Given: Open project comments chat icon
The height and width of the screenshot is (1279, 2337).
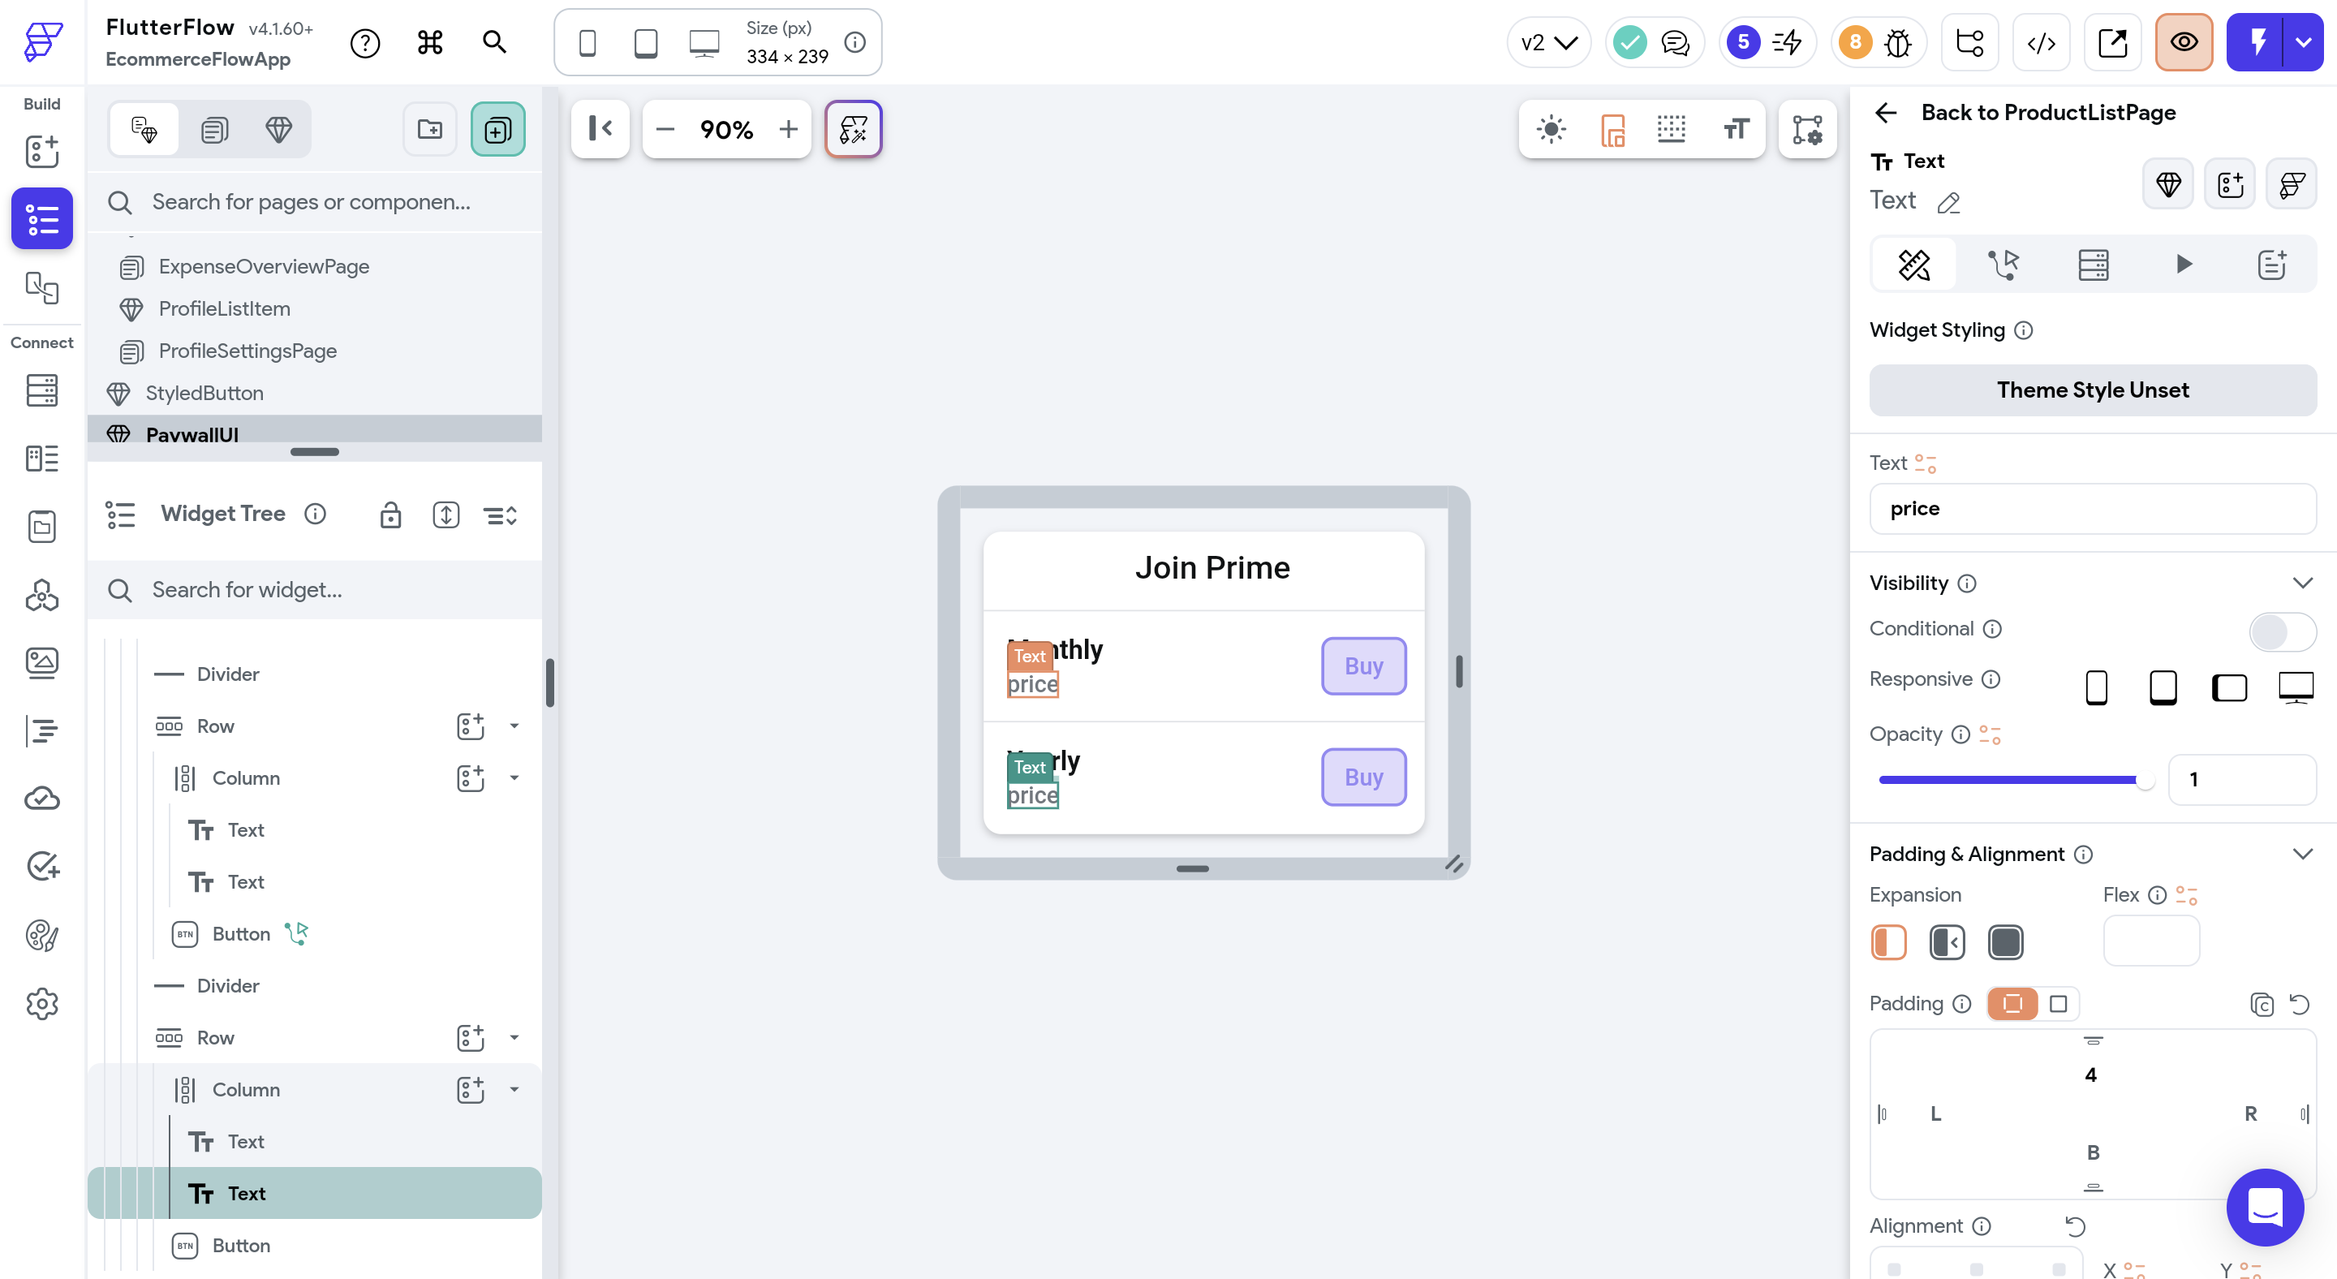Looking at the screenshot, I should coord(1675,43).
